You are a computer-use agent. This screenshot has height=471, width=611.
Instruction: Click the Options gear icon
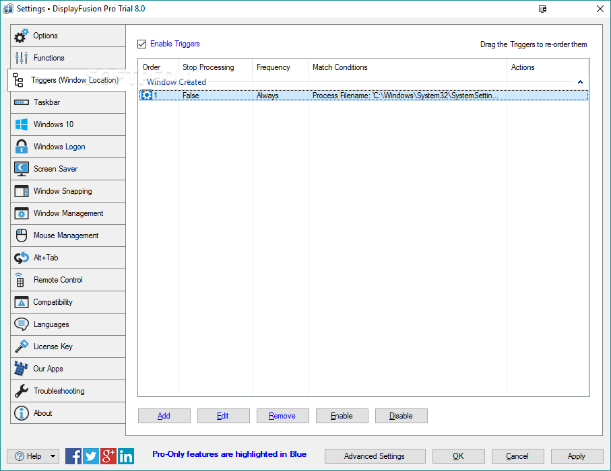(x=21, y=36)
